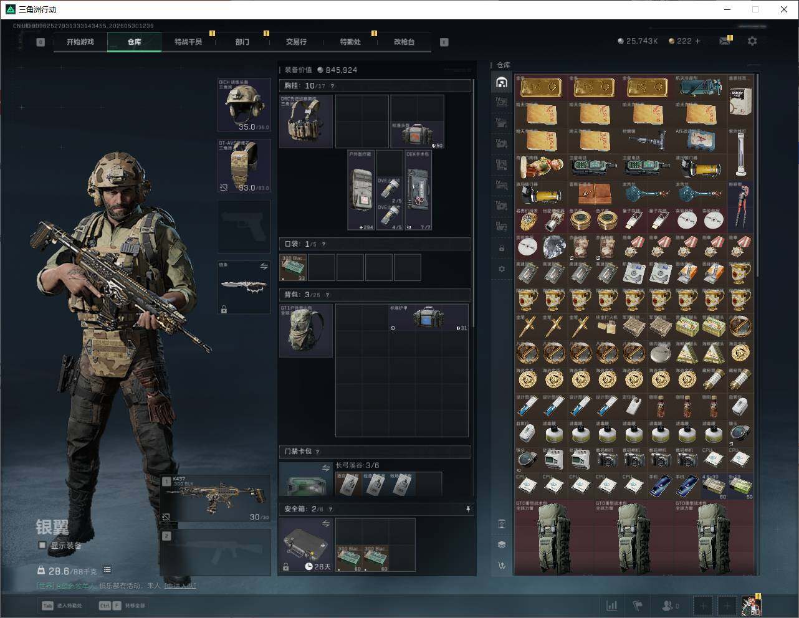The width and height of the screenshot is (799, 618).
Task: Click the 申请入队 link in chat
Action: pos(180,586)
